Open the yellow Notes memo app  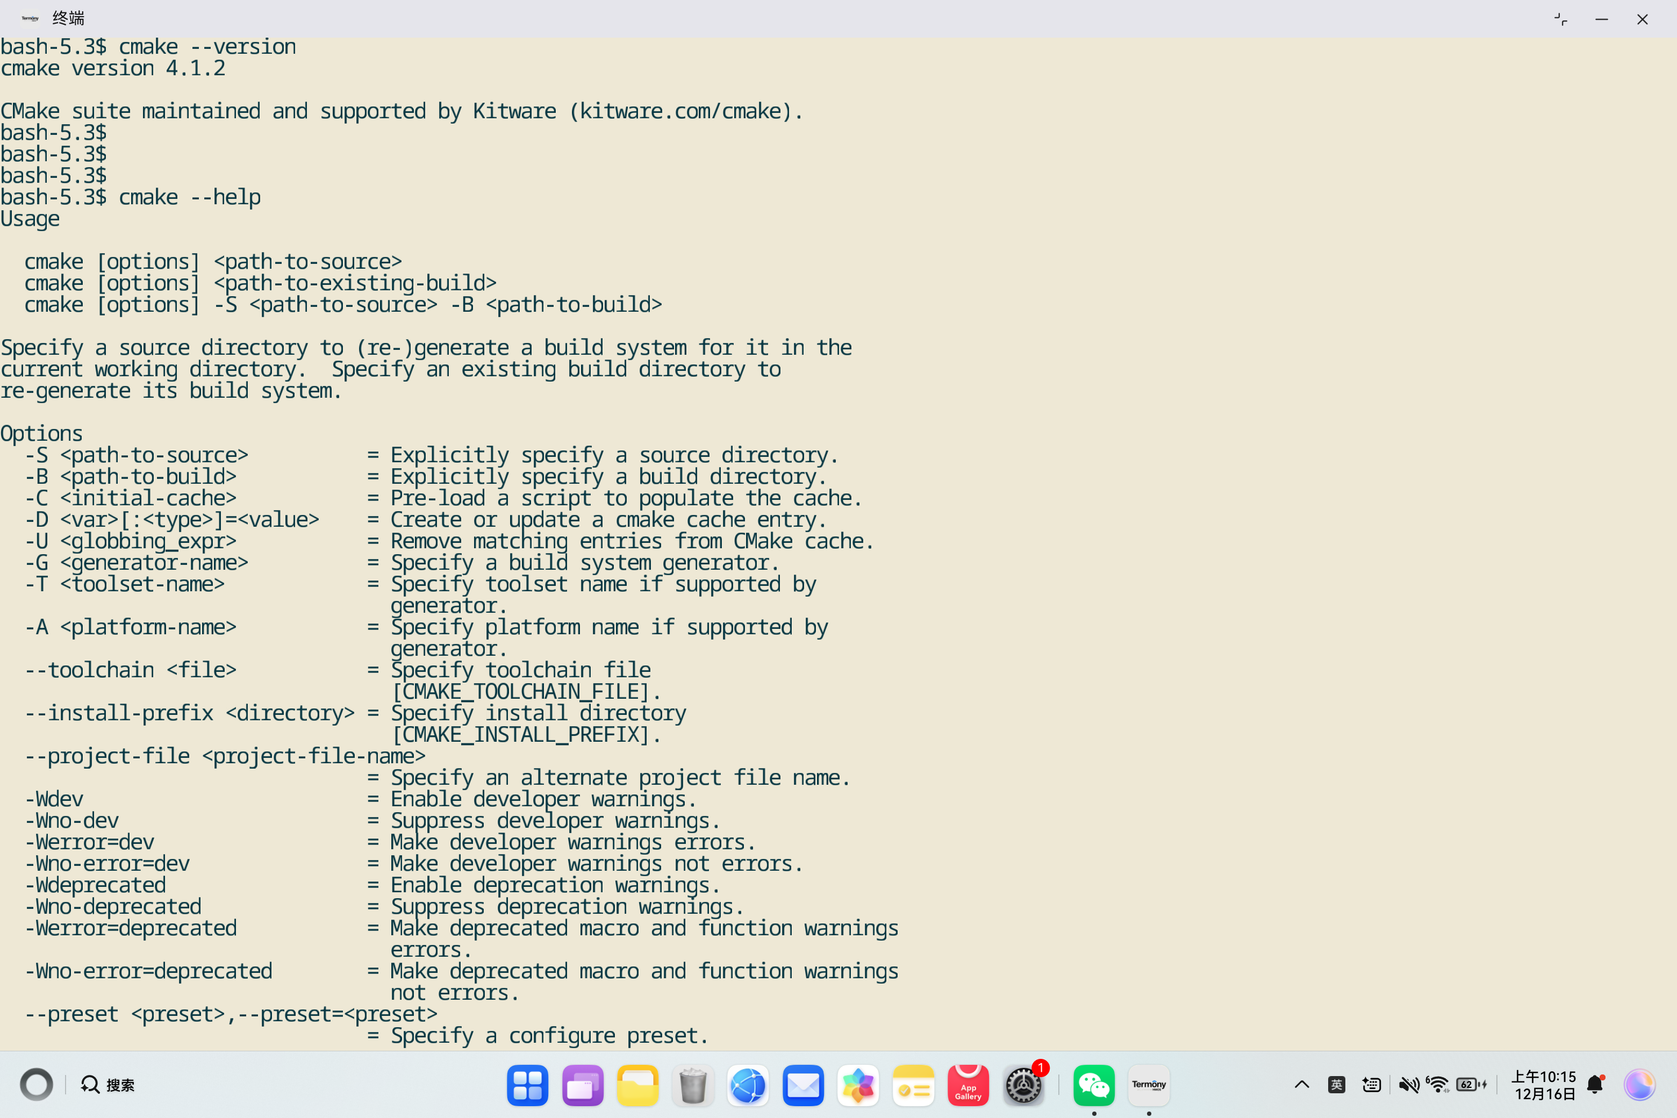tap(913, 1085)
